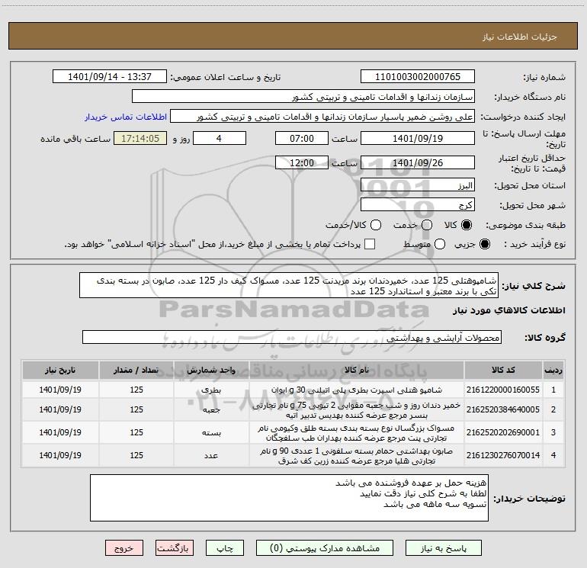This screenshot has width=587, height=568.
Task: Click the تاریخ نیاز column header
Action: [60, 370]
